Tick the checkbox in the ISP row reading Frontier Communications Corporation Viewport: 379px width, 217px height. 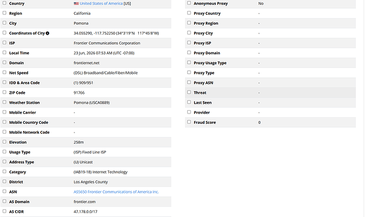4,43
